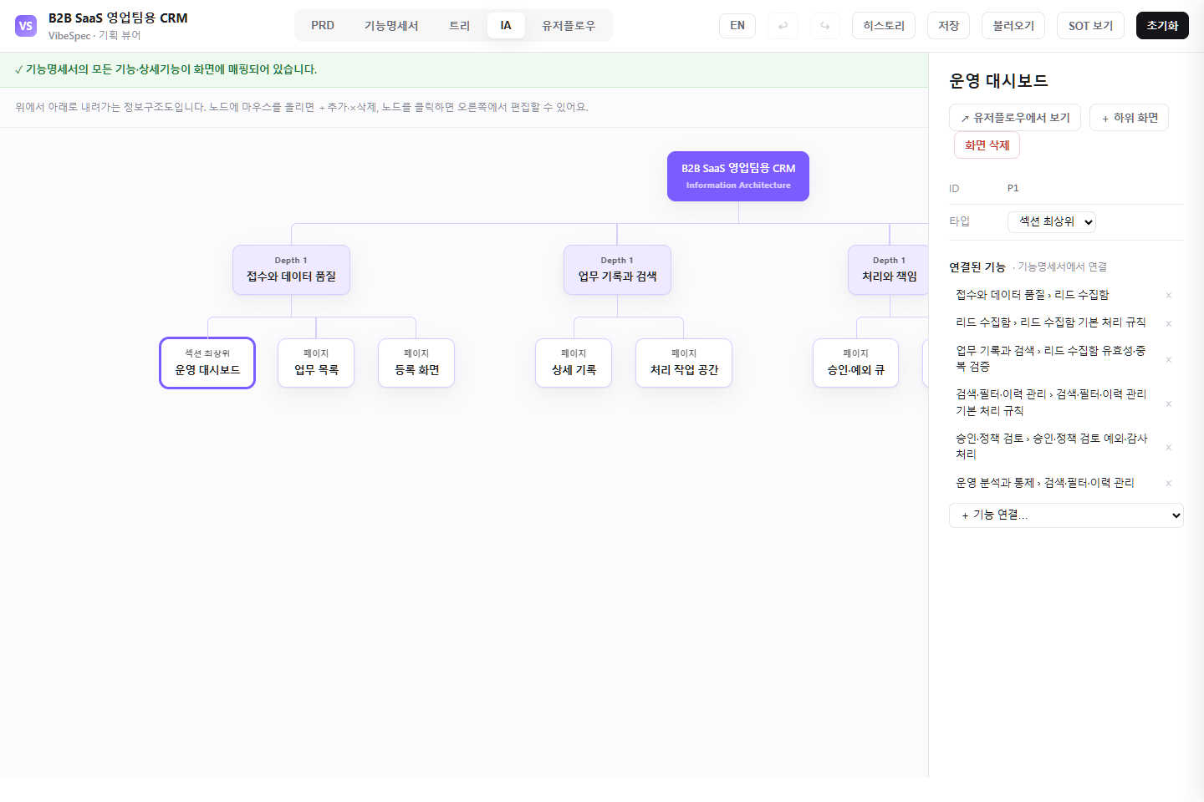Select the '처리와 책임' Depth 1 node
The height and width of the screenshot is (802, 1204).
[889, 270]
